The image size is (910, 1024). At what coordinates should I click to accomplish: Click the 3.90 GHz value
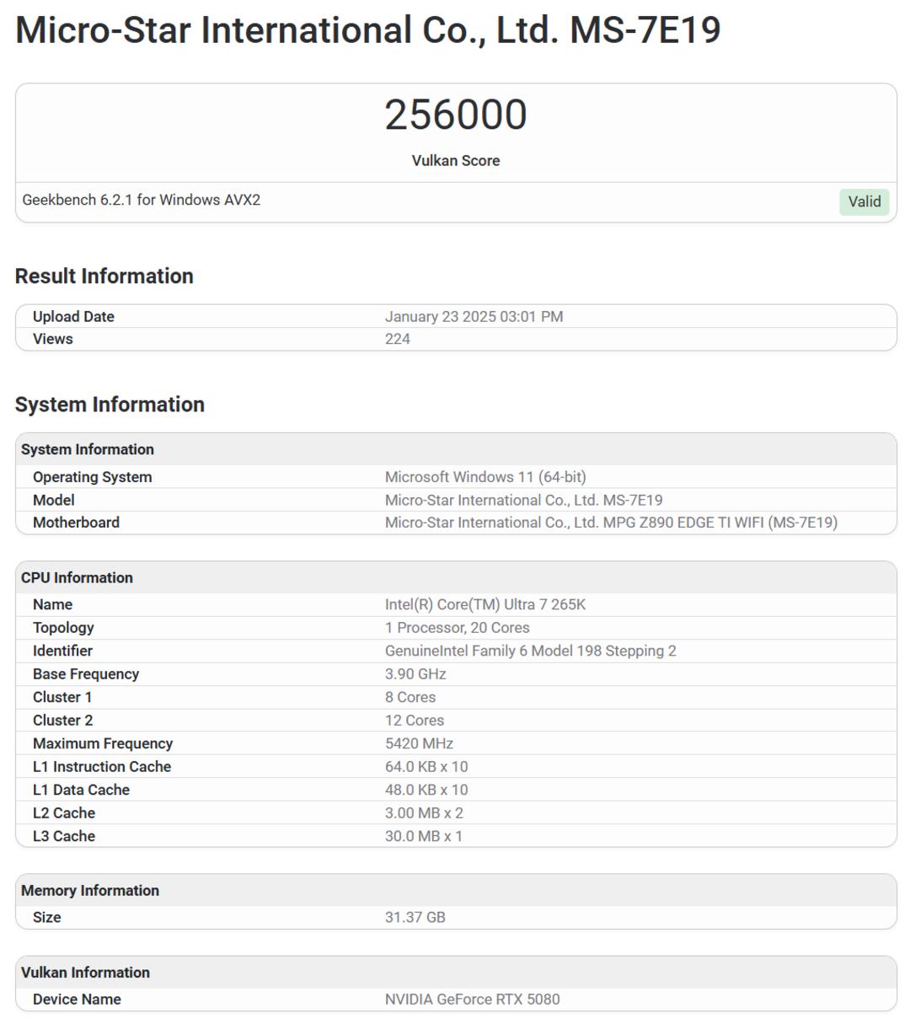coord(415,673)
